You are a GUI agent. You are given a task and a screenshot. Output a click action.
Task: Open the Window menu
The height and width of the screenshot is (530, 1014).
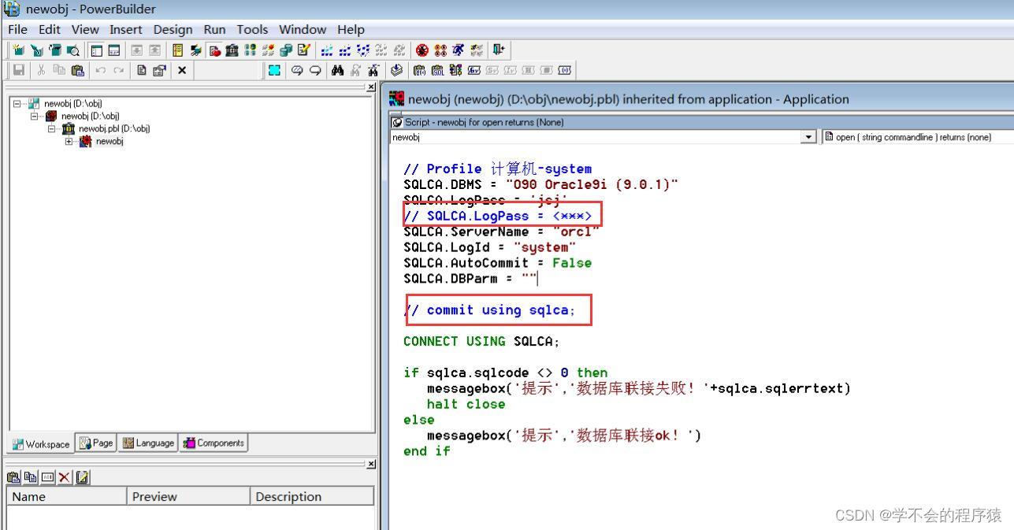[302, 29]
